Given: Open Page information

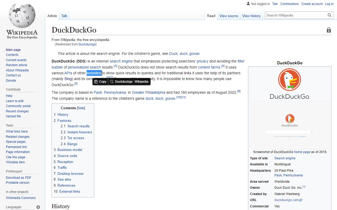Looking at the screenshot, I should click(18, 152).
